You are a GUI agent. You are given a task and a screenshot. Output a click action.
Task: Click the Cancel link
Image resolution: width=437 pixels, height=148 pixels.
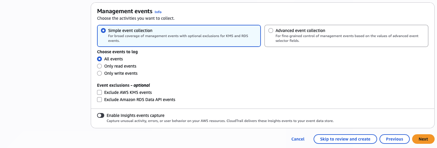(298, 139)
